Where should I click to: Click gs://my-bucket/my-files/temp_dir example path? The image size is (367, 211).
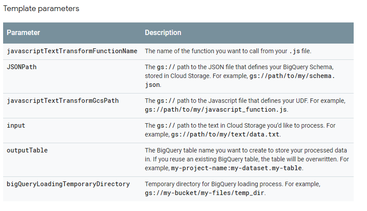click(204, 193)
